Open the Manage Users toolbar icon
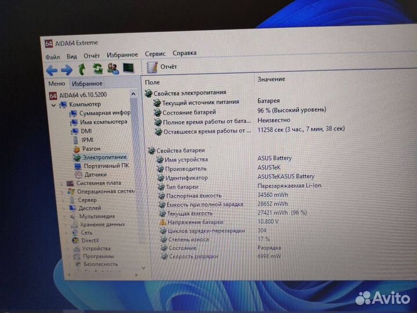Viewport: 417px width, 313px height. click(x=113, y=68)
